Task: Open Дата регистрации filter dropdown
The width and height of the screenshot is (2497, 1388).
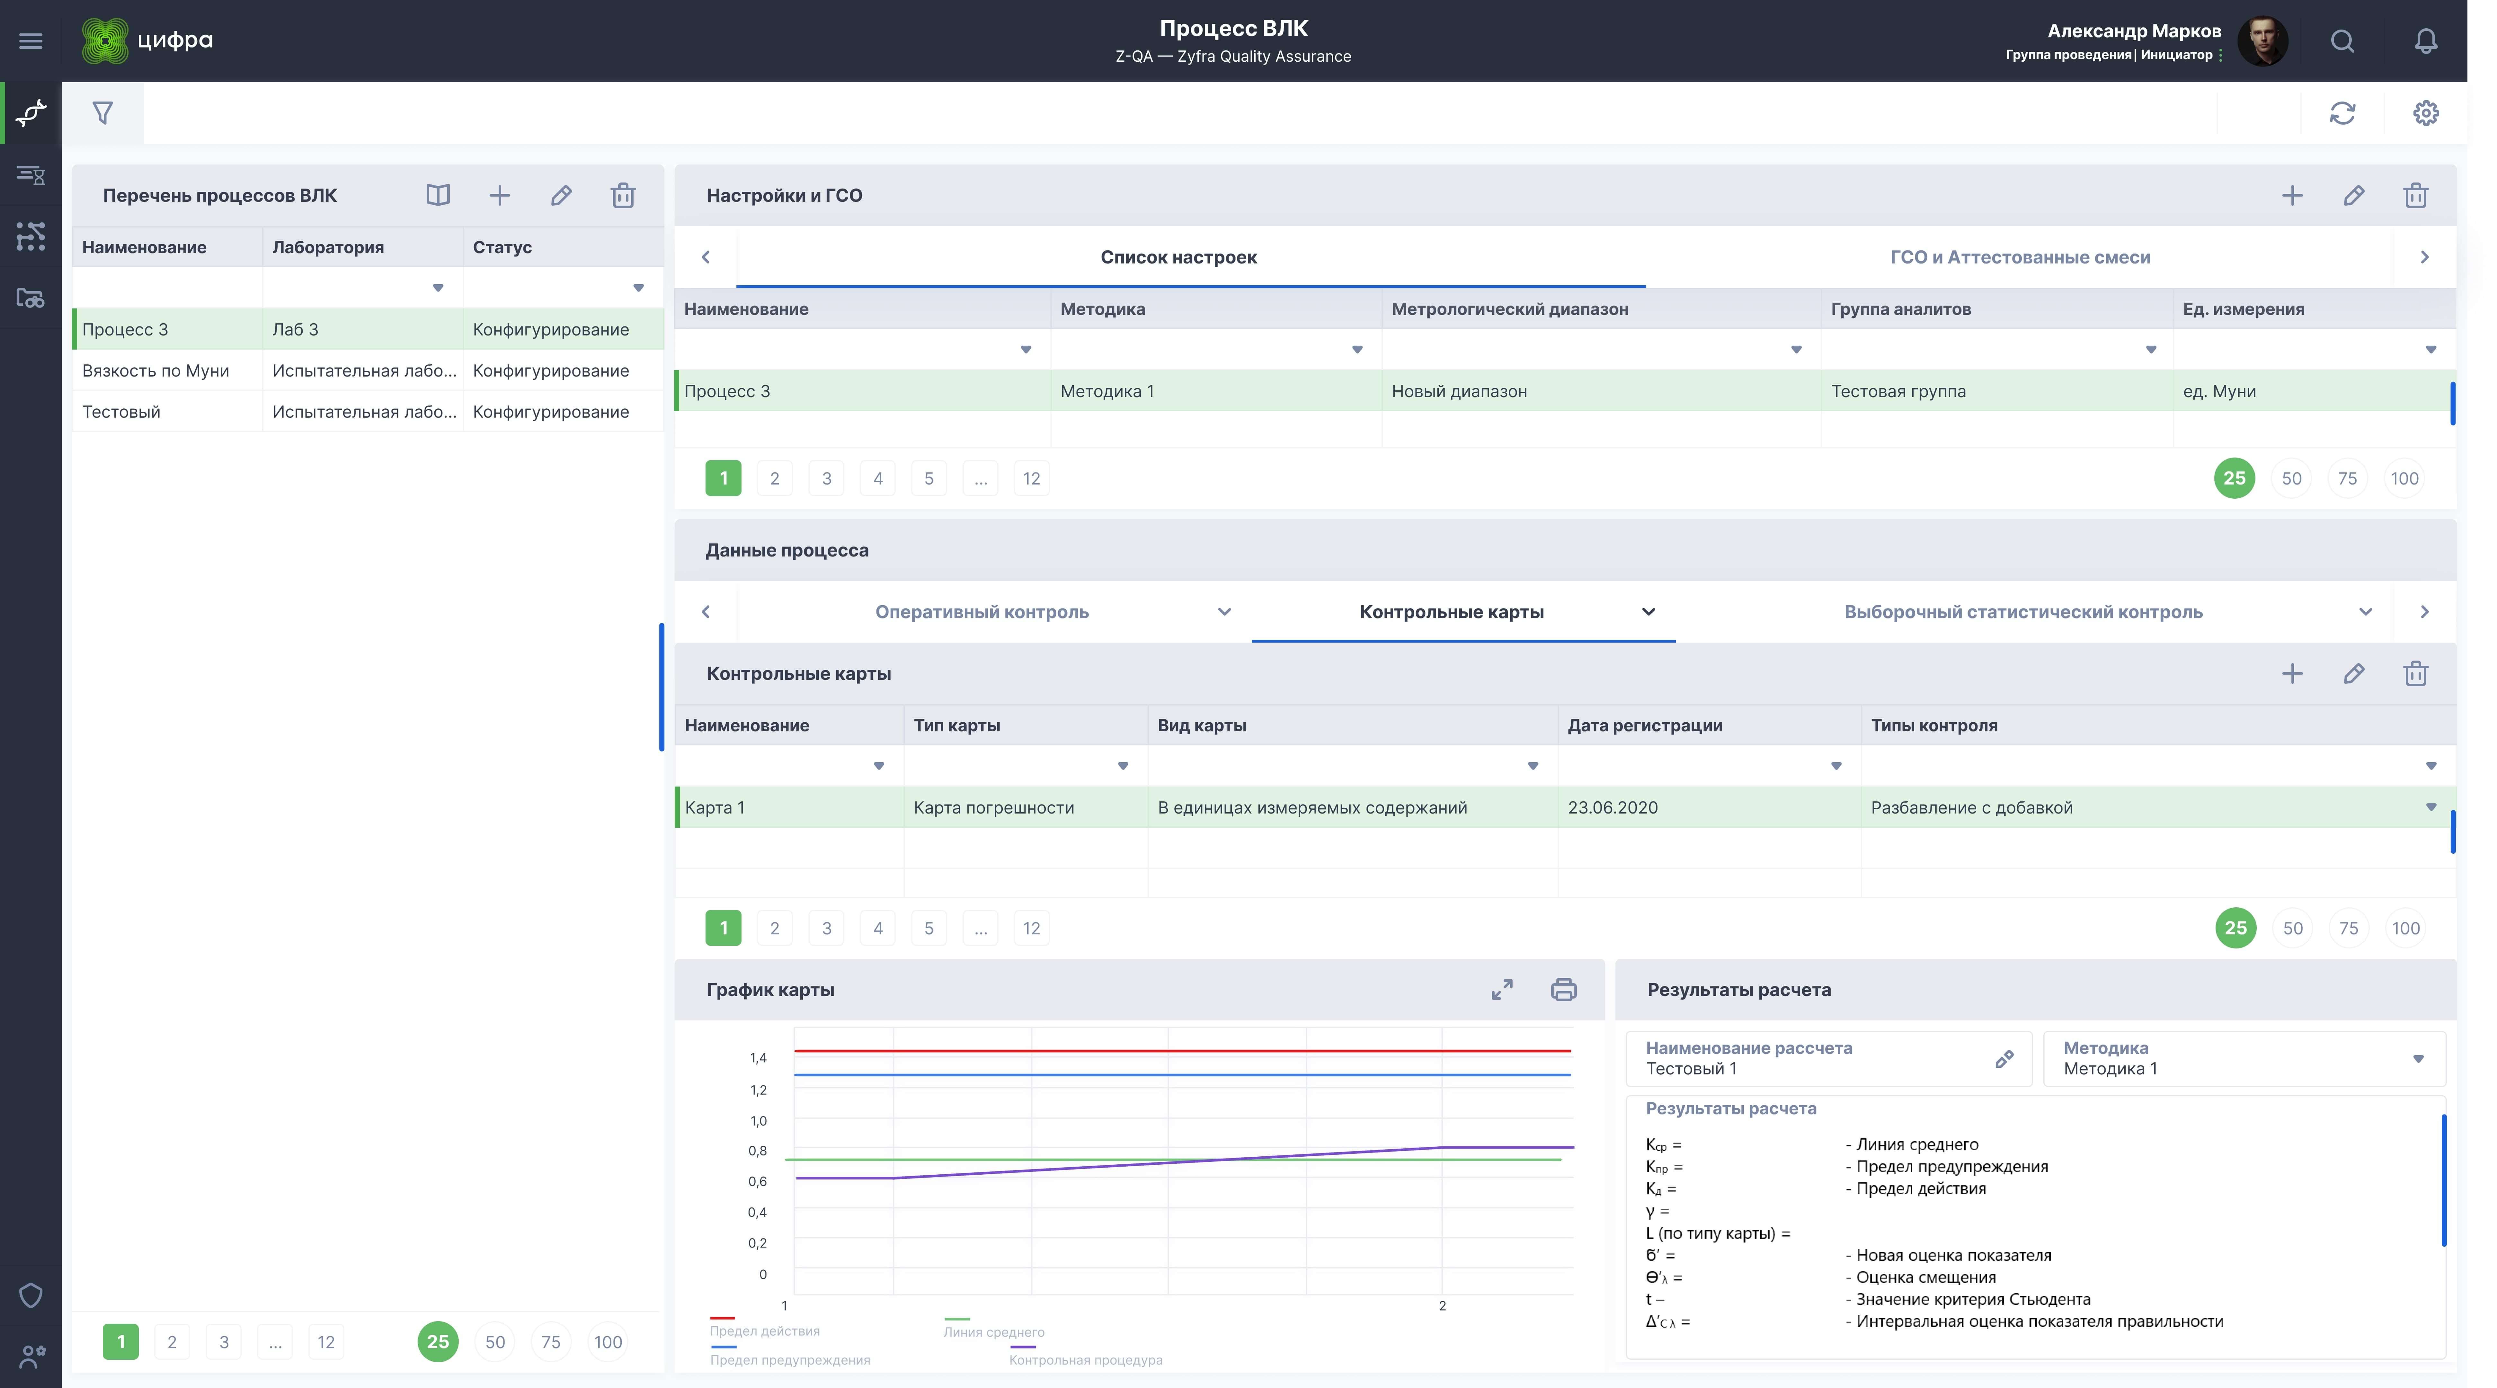Action: point(1836,766)
